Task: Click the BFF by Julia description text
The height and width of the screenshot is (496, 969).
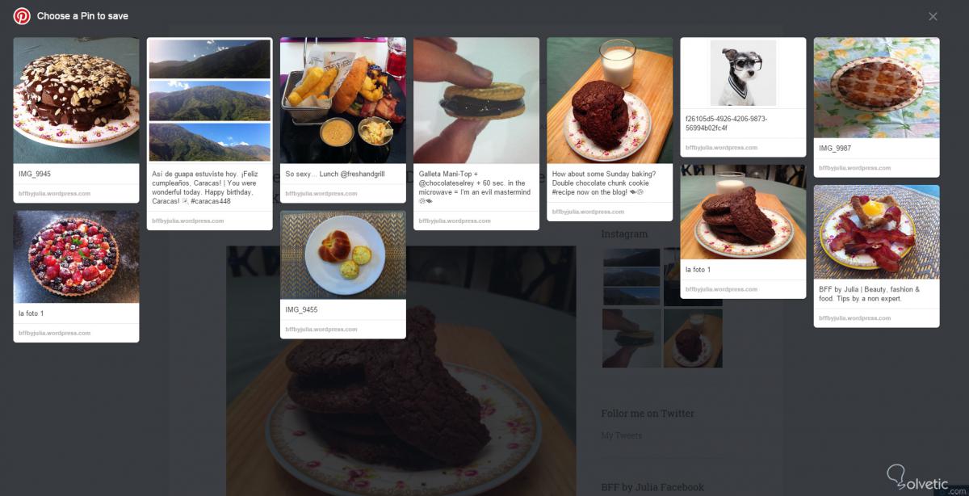Action: point(869,294)
